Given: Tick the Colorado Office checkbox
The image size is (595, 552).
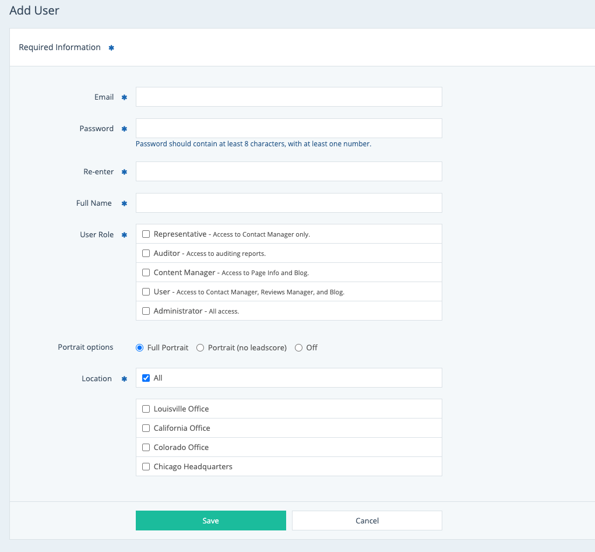Looking at the screenshot, I should [146, 448].
